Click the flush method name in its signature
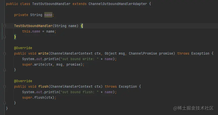 43,86
